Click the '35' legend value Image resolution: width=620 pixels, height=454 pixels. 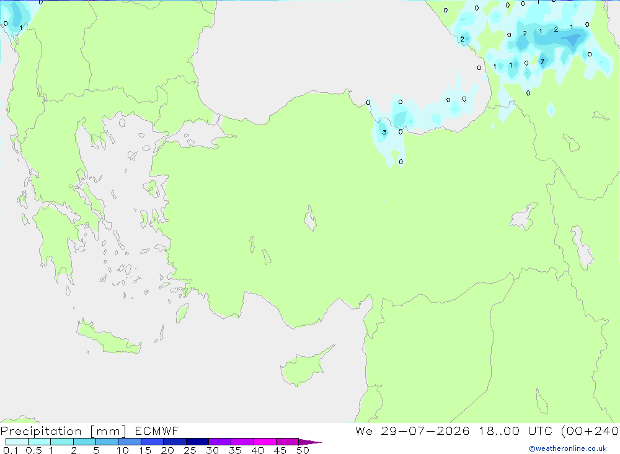coord(235,450)
